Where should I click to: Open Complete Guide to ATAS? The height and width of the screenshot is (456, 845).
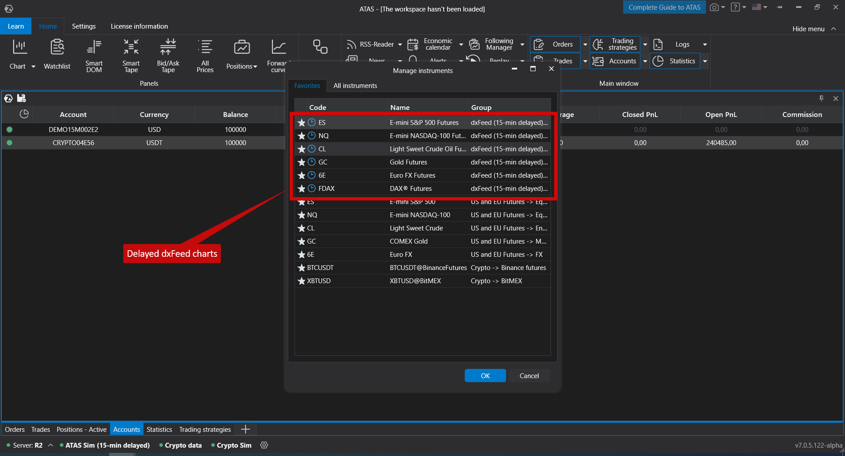664,7
